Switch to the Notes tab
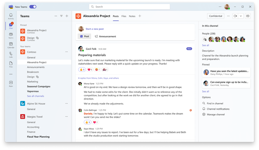Image resolution: width=259 pixels, height=150 pixels. [x=132, y=16]
